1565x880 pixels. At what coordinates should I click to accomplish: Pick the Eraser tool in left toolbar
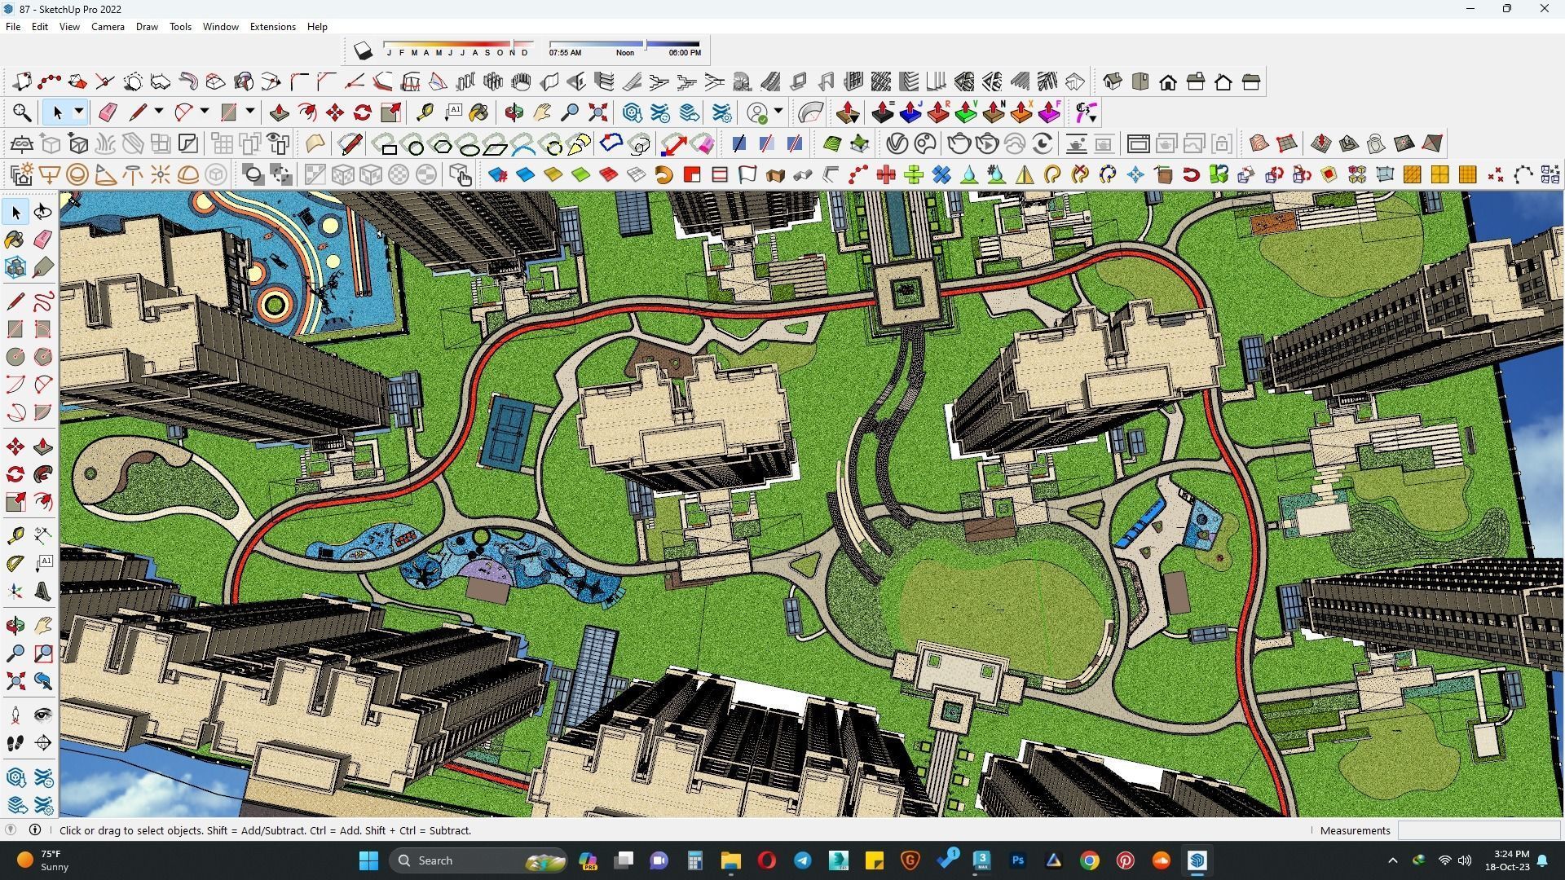click(x=43, y=240)
